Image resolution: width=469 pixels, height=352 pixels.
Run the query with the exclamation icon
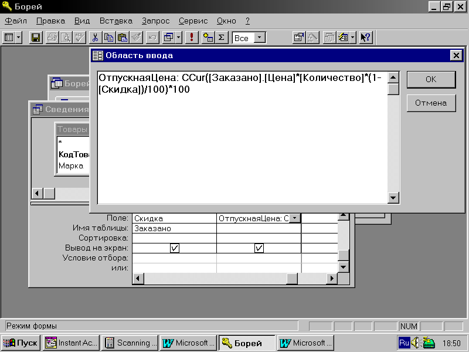[x=192, y=38]
